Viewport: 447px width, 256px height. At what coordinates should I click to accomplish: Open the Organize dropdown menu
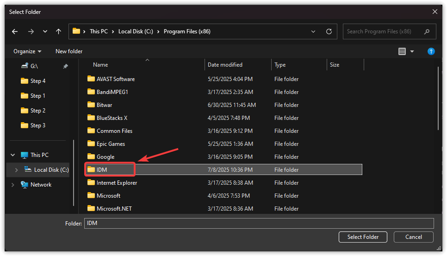coord(27,51)
